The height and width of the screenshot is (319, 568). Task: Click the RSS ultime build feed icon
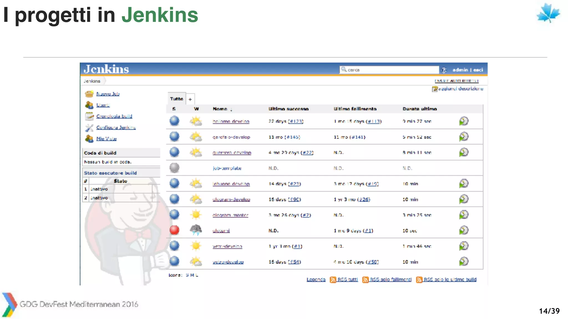click(419, 280)
